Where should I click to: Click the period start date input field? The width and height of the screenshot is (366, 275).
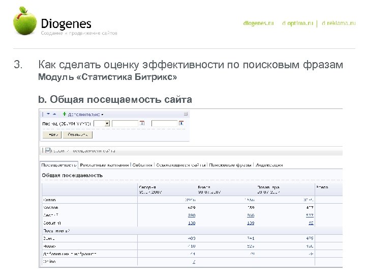pos(125,123)
